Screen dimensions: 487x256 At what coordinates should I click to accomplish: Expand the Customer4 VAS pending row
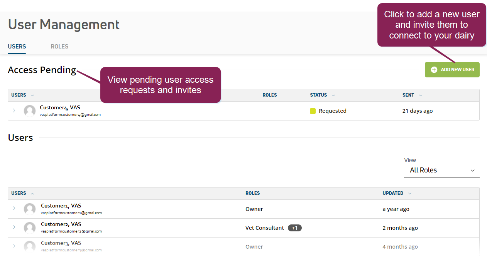[x=14, y=110]
